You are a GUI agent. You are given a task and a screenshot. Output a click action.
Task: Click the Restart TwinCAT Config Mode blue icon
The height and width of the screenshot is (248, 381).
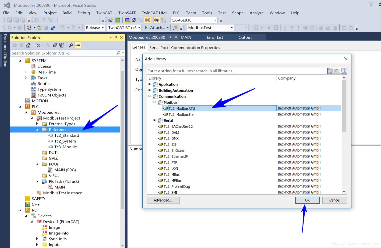[127, 20]
